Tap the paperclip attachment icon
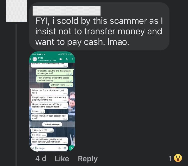188x166 pixels. [x=59, y=148]
